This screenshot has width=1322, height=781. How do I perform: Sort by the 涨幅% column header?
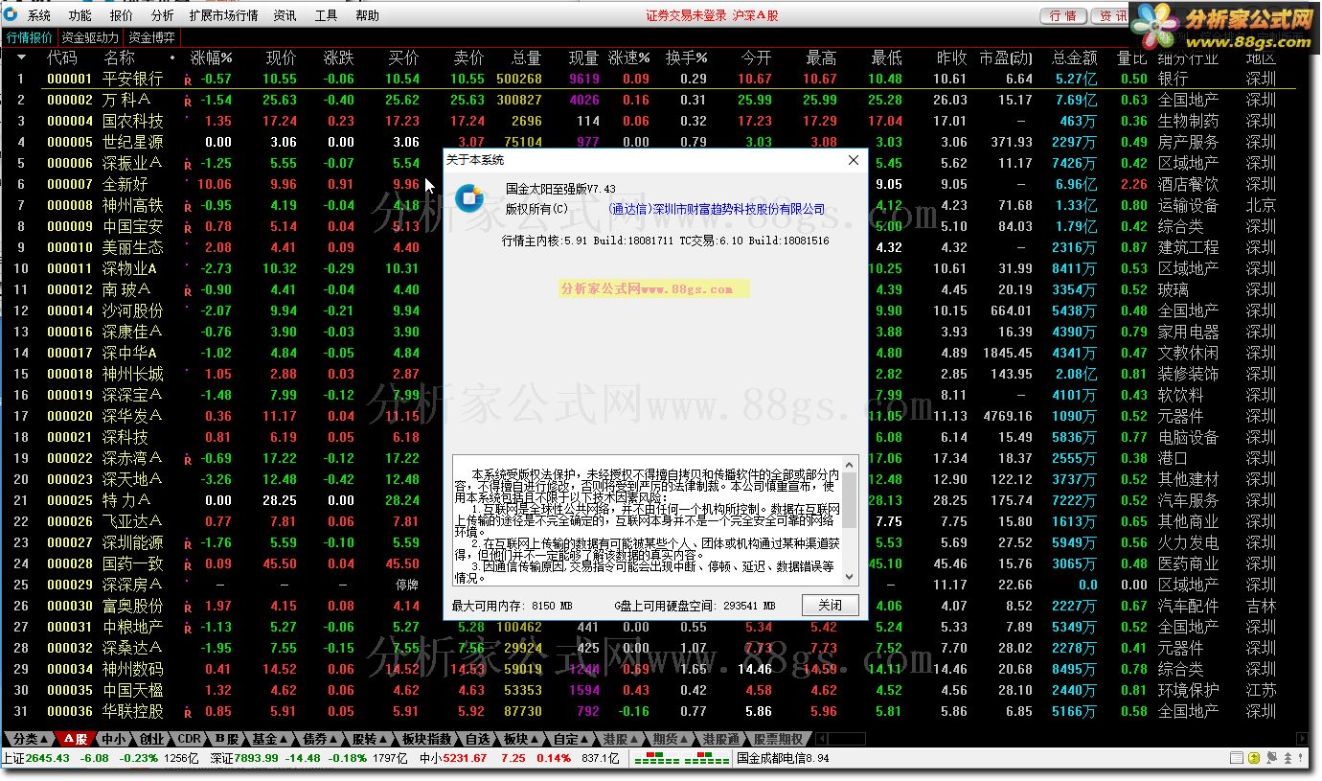(x=211, y=58)
